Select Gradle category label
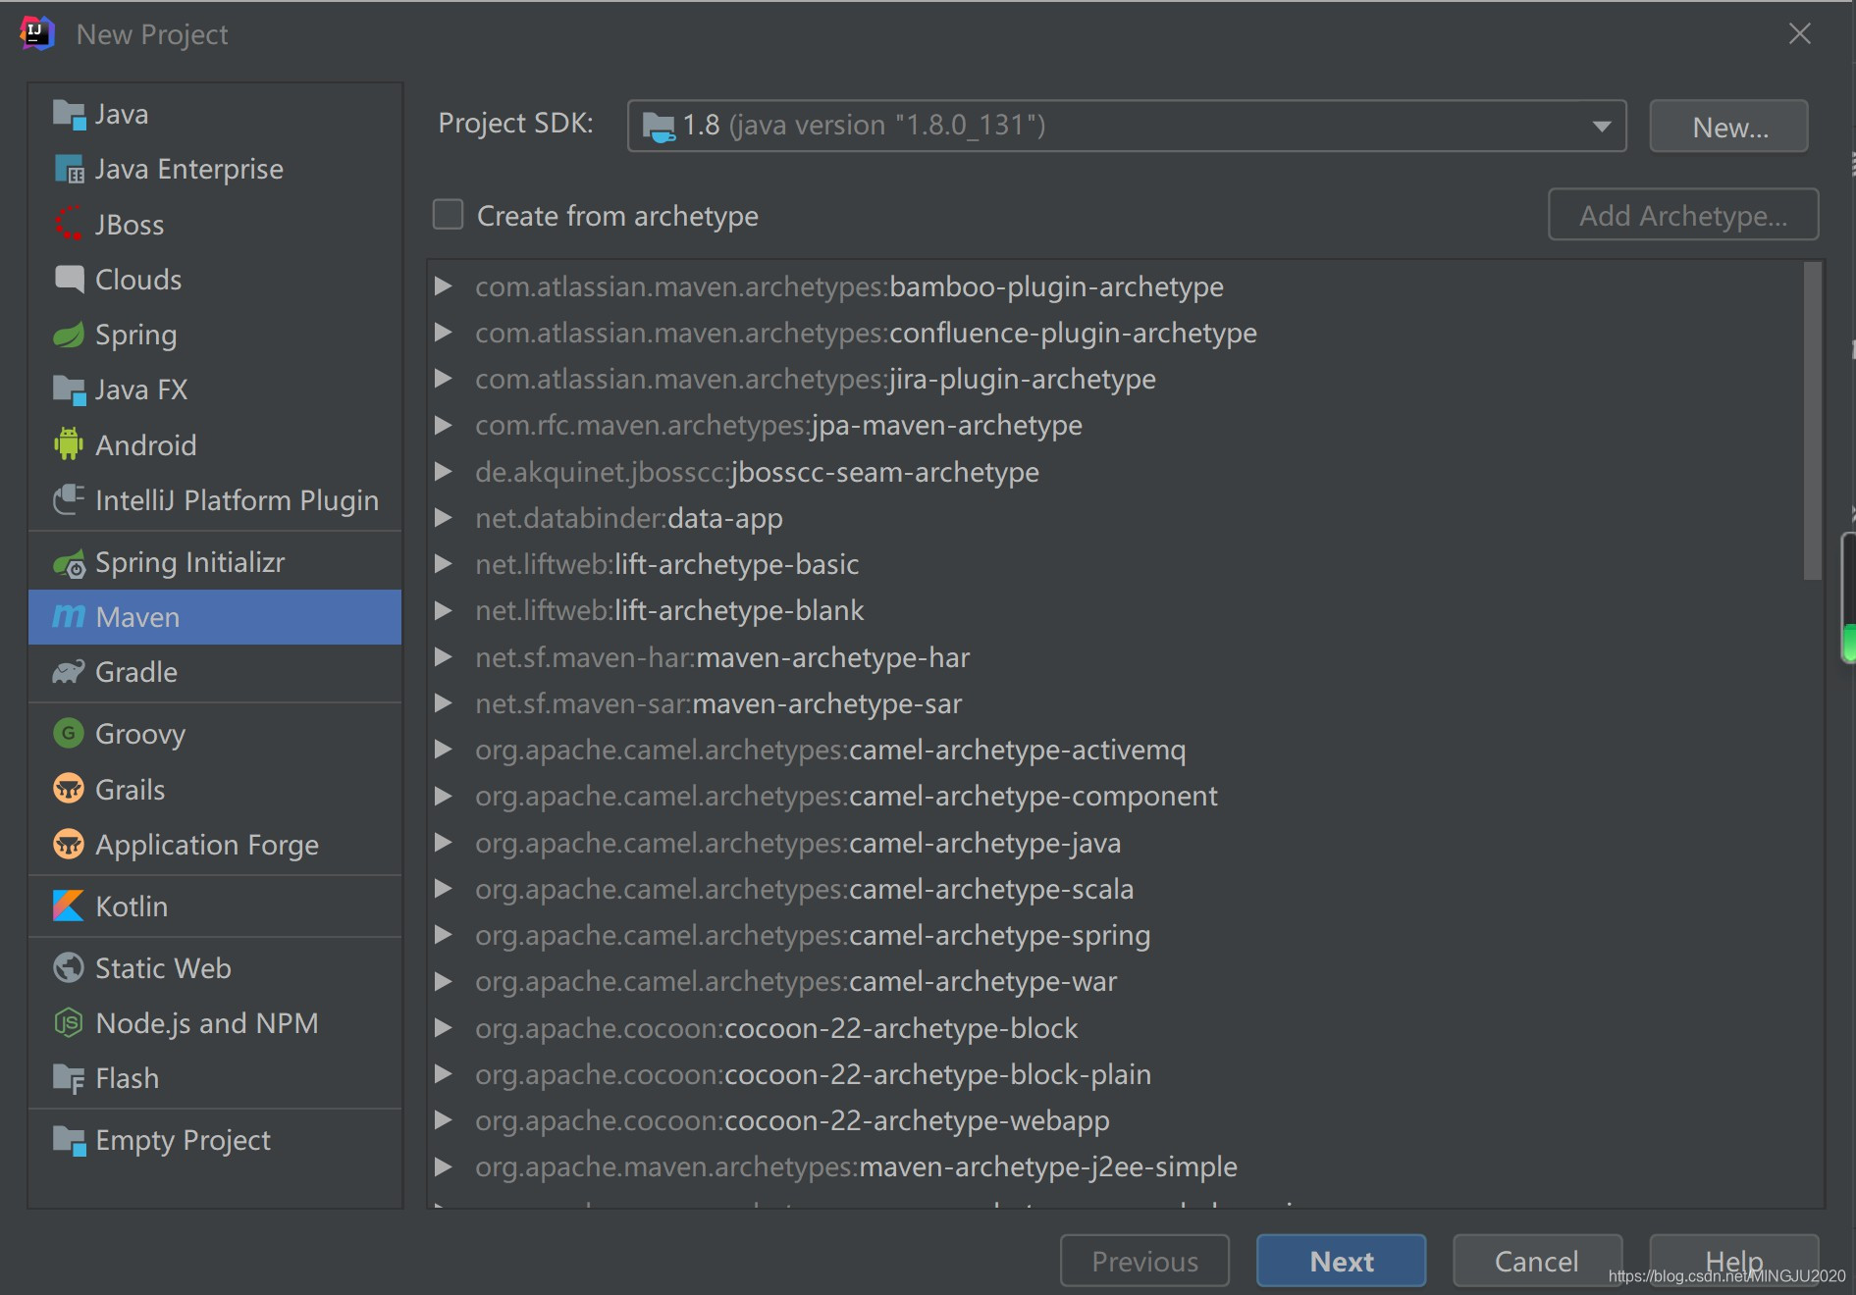Screen dimensions: 1856x1295 [136, 672]
